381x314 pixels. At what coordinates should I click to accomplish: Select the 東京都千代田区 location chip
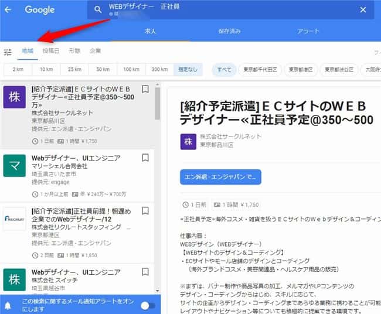[260, 70]
